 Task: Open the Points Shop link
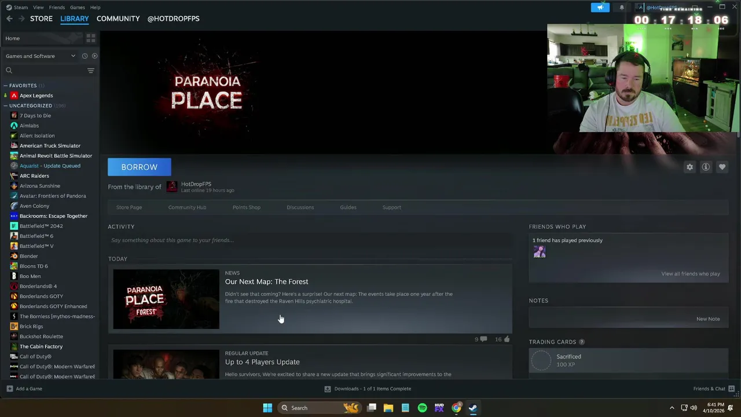click(x=247, y=207)
